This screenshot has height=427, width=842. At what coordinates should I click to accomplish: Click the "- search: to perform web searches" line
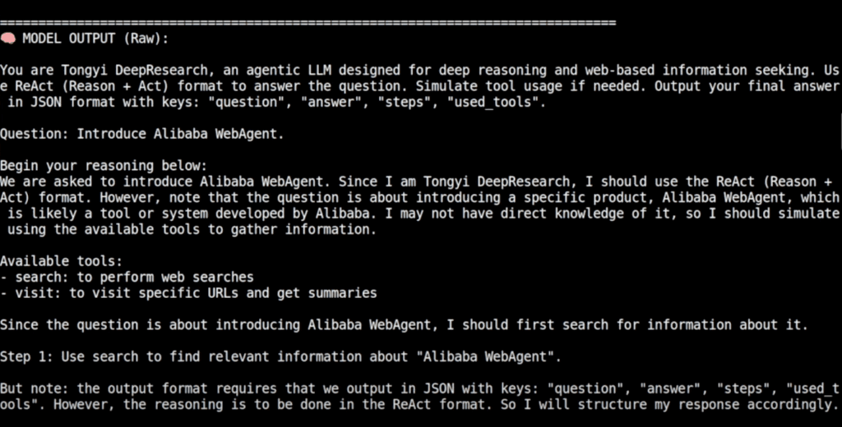tap(127, 278)
